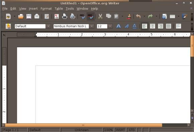Click the horizontal scrollbar right arrow

(188, 125)
